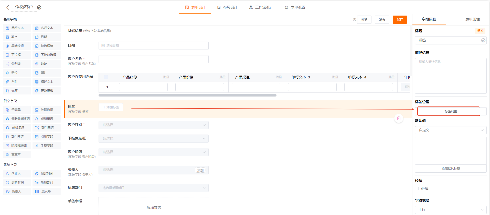Click the globe icon in title input
490x215 pixels.
pyautogui.click(x=483, y=40)
